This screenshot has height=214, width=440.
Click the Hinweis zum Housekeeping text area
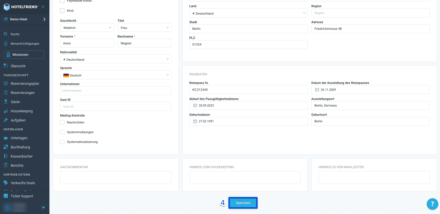click(x=245, y=177)
